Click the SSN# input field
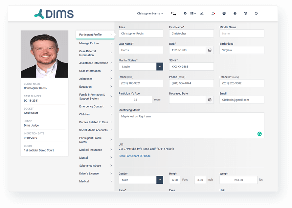Viewport: 292px width, 208px height. 191,67
